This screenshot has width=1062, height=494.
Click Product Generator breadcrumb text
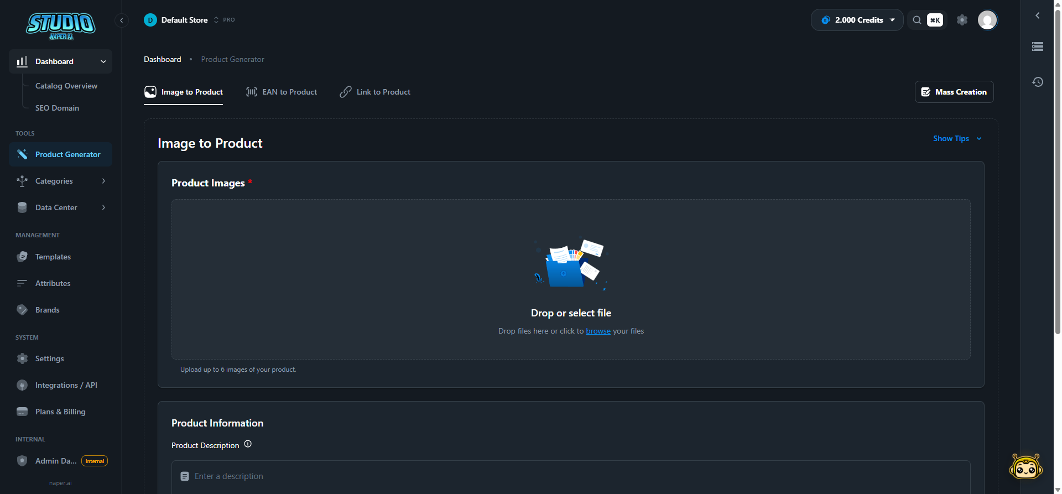pos(232,59)
